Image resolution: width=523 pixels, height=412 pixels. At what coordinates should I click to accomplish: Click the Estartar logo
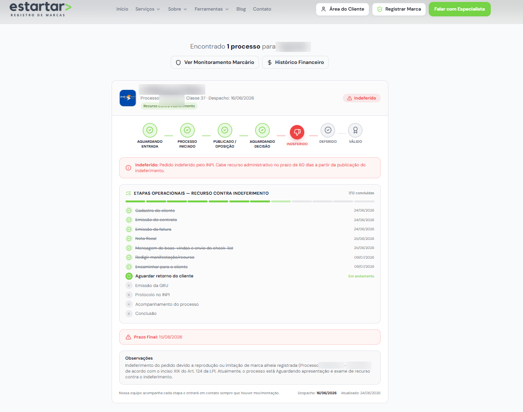point(40,9)
